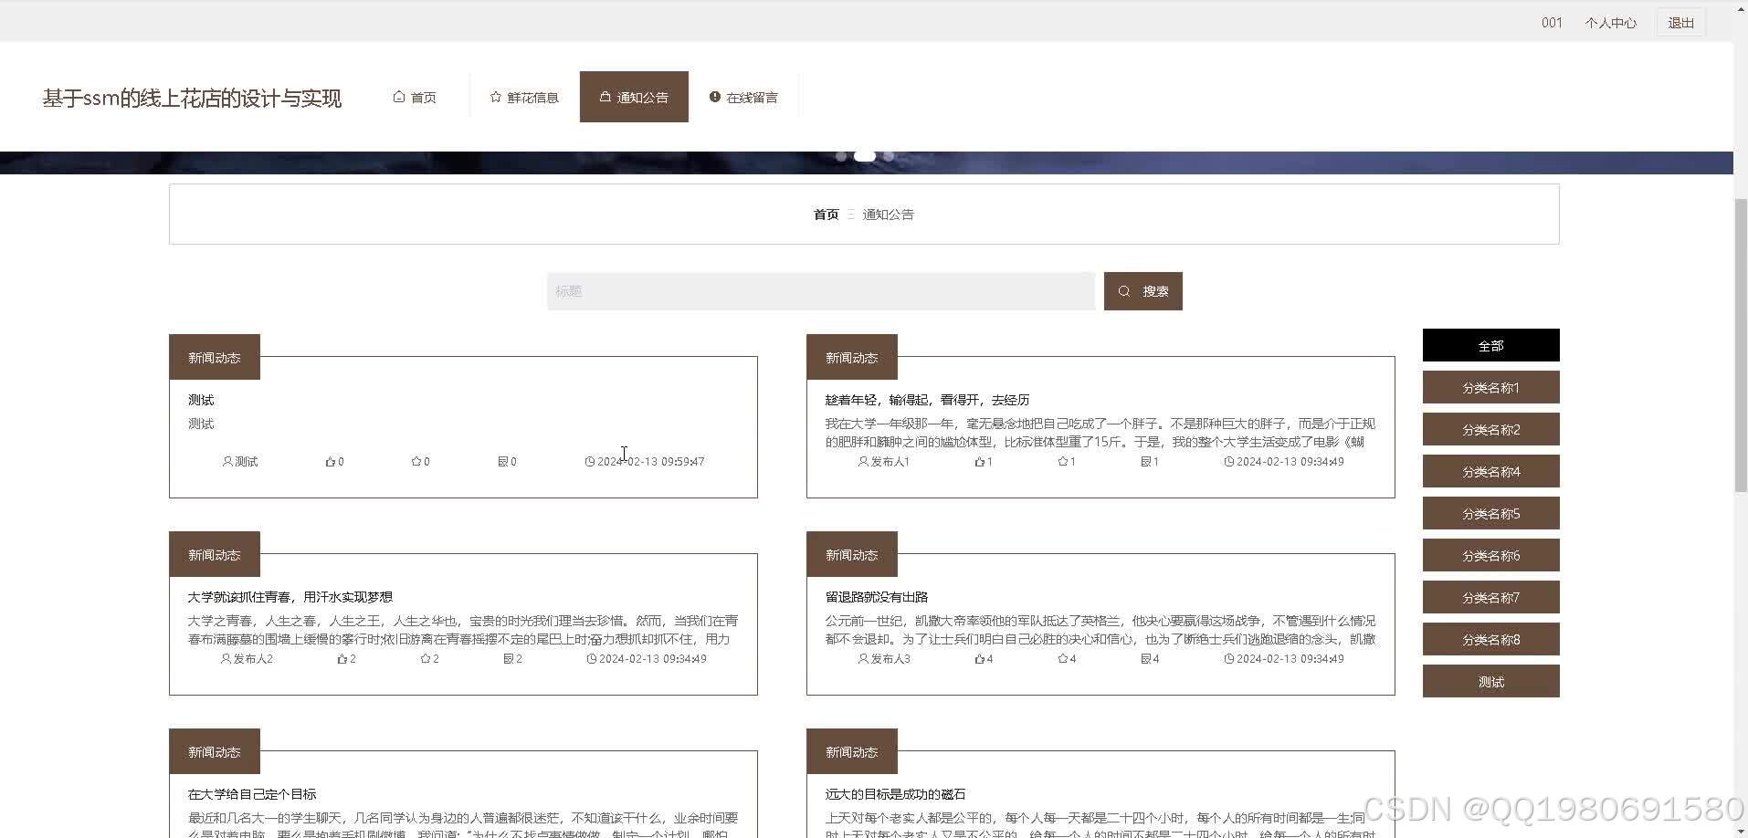
Task: Click the home icon beside 首页
Action: click(x=399, y=96)
